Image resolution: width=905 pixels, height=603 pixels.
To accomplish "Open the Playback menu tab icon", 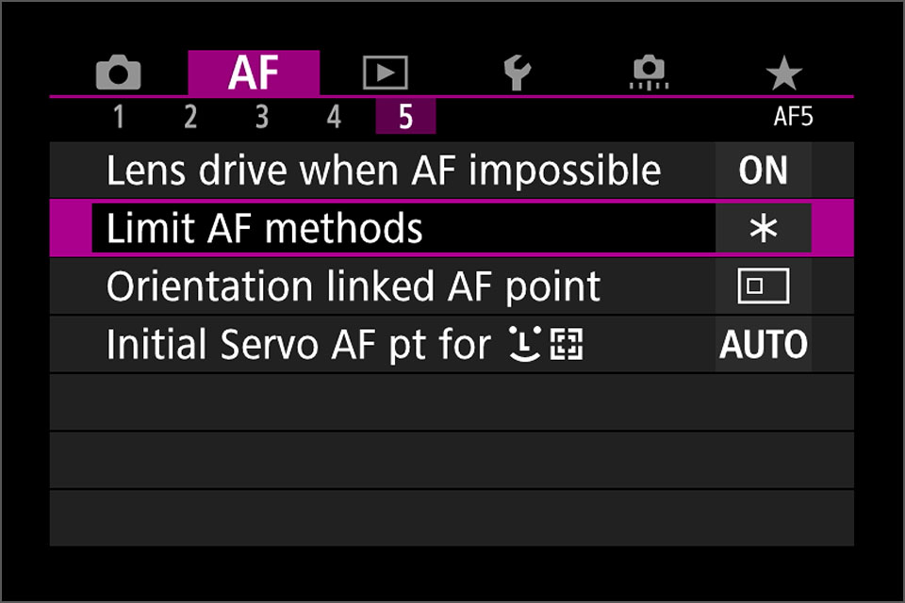I will 385,73.
